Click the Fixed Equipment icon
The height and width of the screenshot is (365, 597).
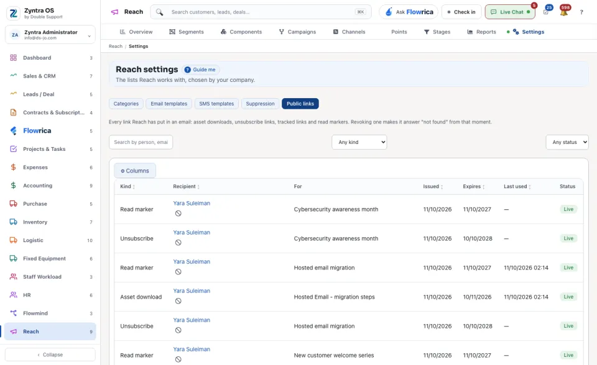click(x=13, y=258)
